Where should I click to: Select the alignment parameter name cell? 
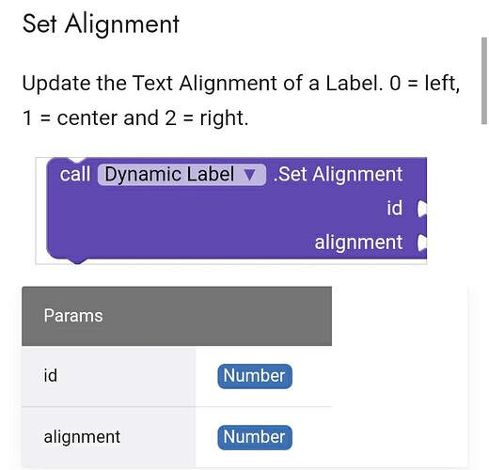[108, 437]
